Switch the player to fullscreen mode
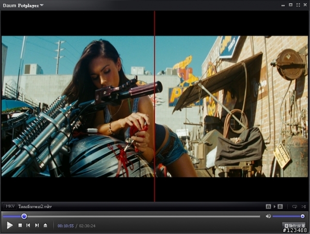The width and height of the screenshot is (310, 234). coord(298,5)
